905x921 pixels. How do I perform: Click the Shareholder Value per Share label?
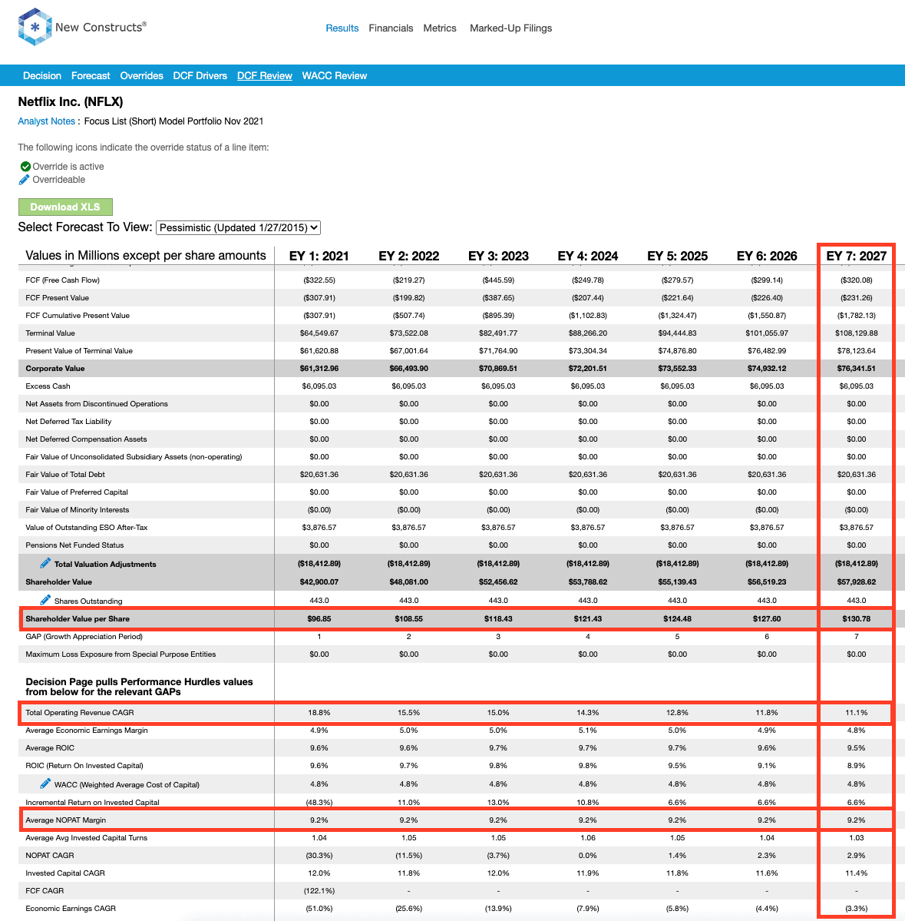tap(78, 618)
